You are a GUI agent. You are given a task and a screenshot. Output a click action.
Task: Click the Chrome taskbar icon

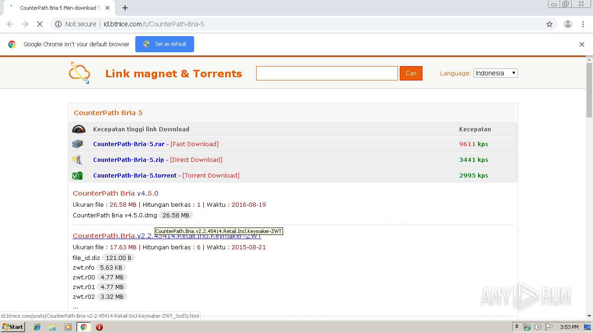click(84, 327)
